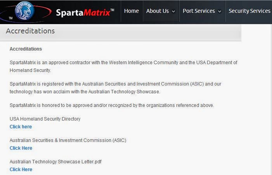272x175 pixels.
Task: Click the Australian Securities & Investment Commission label
Action: [x=68, y=140]
